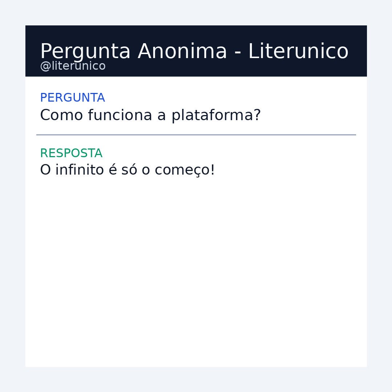Select the answer "O infinito é só o começo!"
Image resolution: width=392 pixels, height=392 pixels.
point(127,170)
